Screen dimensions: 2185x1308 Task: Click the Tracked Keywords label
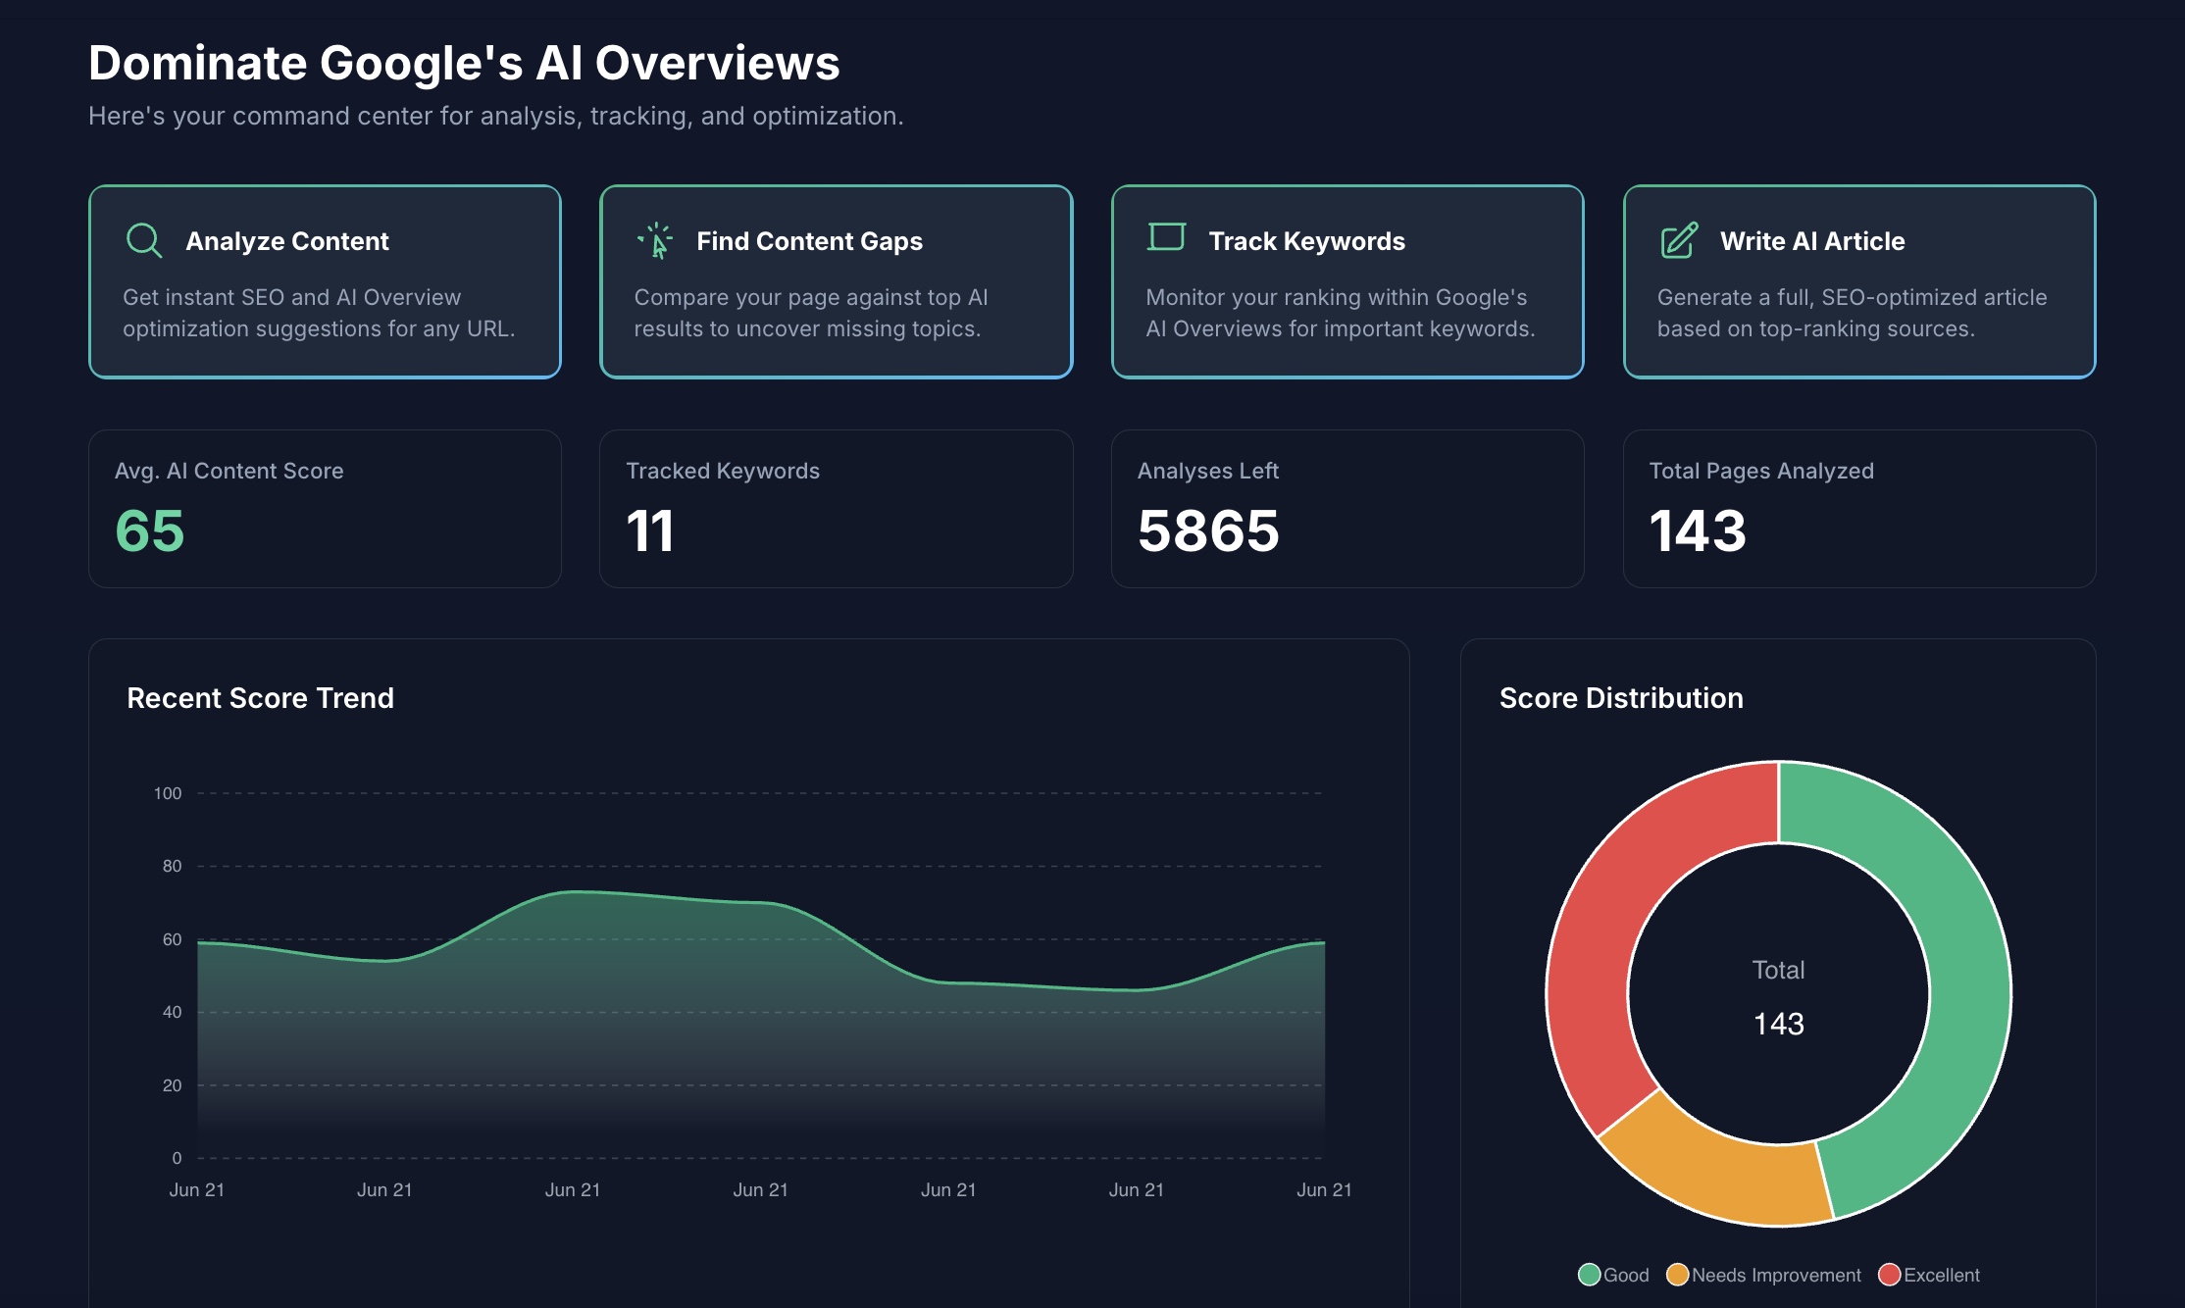click(x=723, y=471)
